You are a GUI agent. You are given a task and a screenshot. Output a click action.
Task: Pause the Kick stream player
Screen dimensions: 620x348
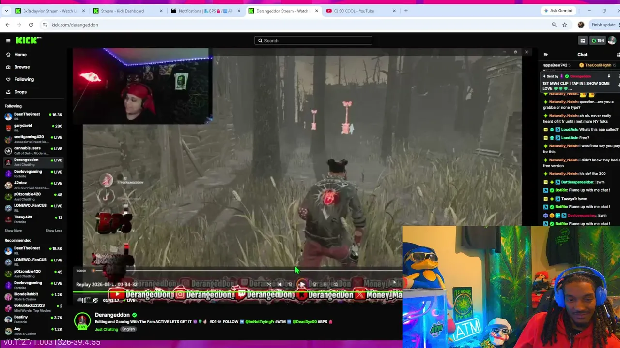pos(83,300)
